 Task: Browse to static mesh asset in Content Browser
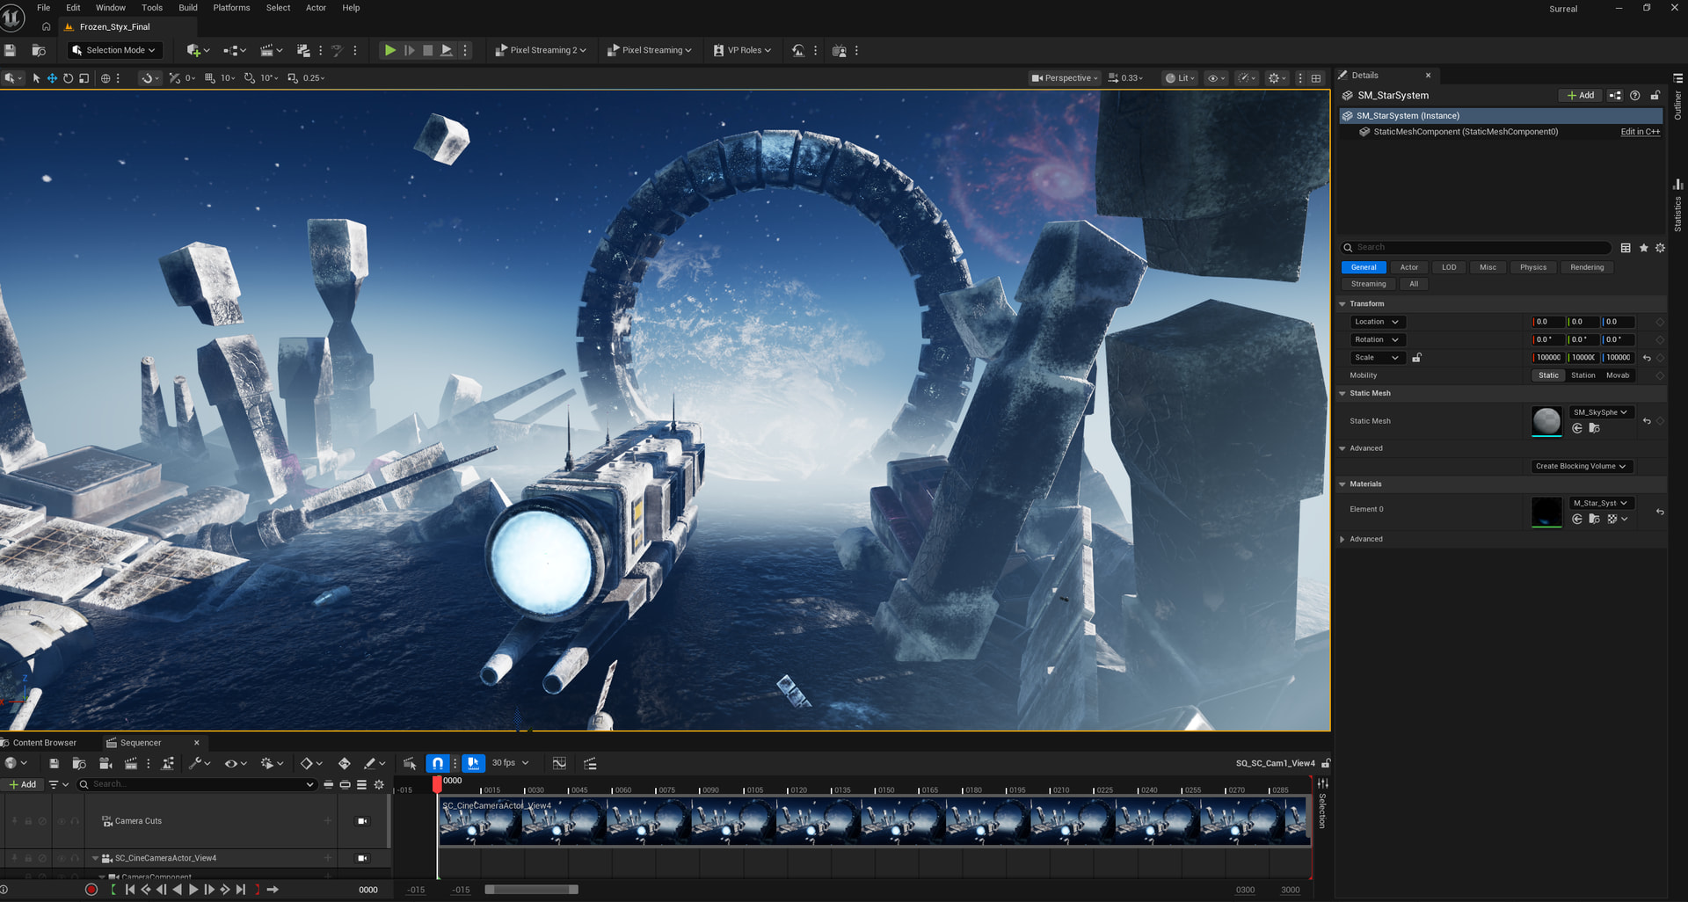coord(1594,428)
